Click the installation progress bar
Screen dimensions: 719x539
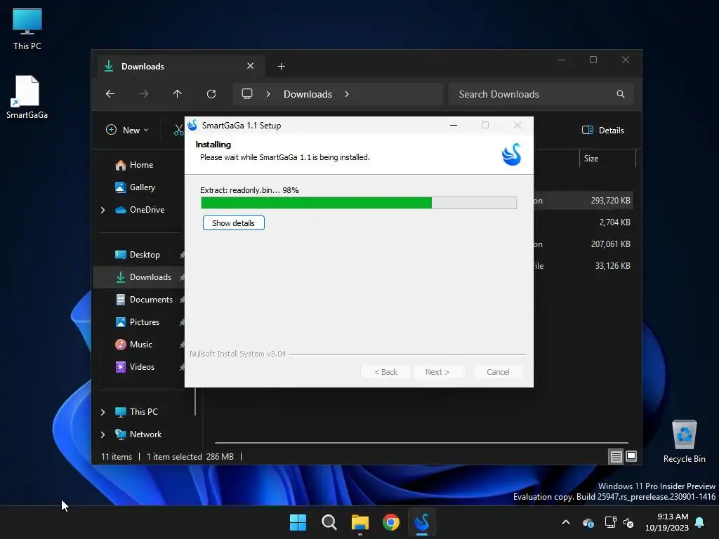359,203
